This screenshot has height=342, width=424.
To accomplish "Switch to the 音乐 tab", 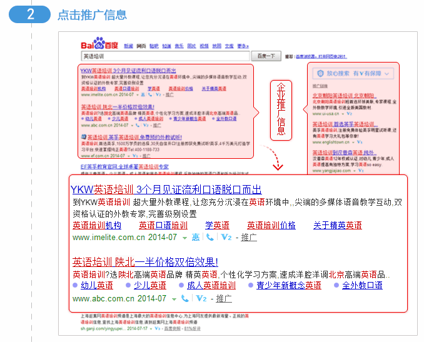I will click(179, 46).
